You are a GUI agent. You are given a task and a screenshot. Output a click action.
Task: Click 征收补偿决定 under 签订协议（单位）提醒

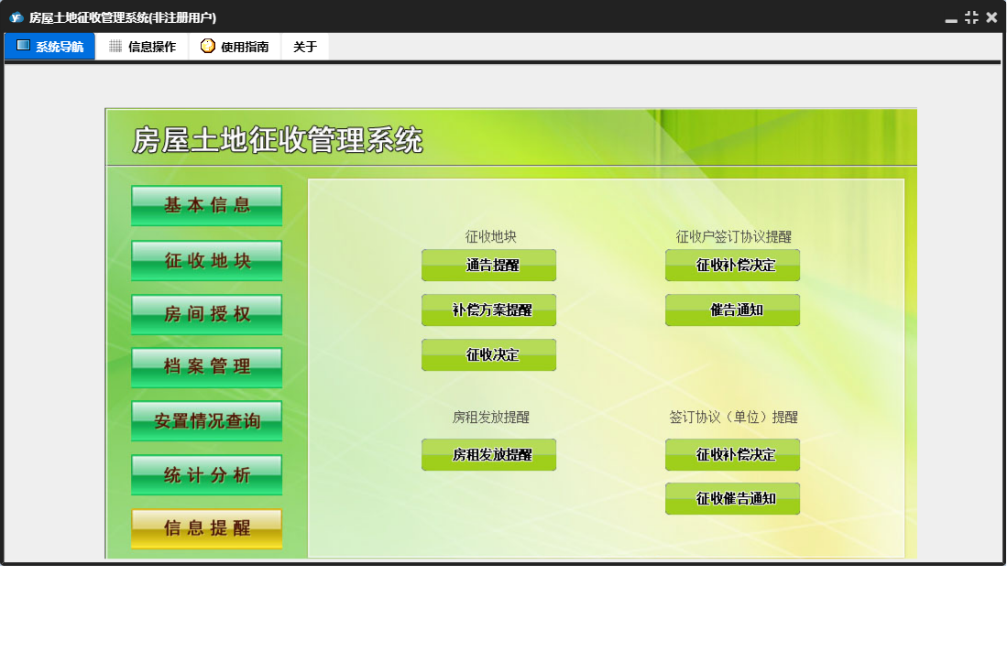tap(732, 455)
